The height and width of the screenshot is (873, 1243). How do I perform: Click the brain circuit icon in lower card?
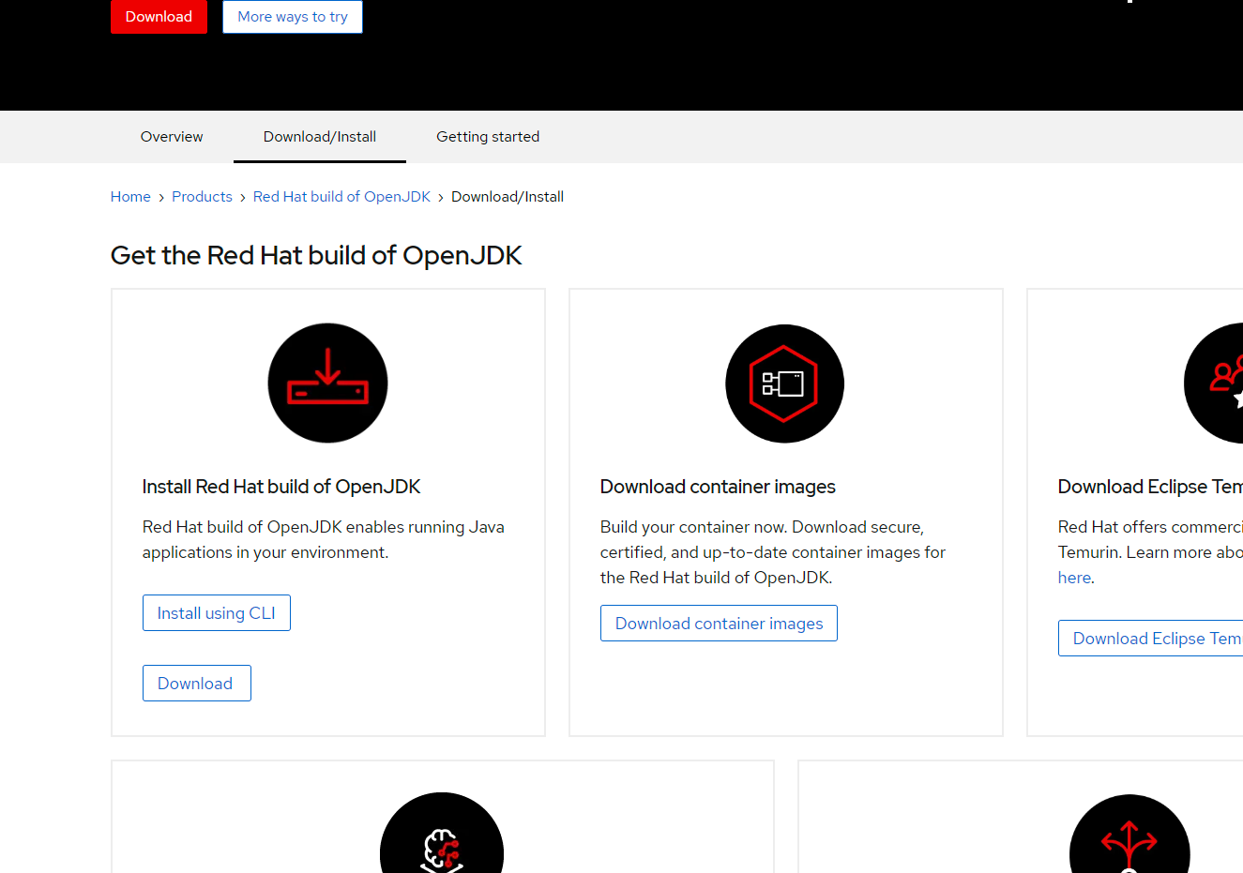442,833
